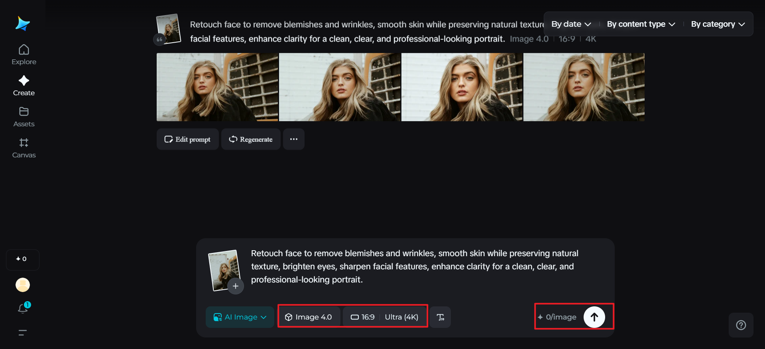Click the Edit prompt button
Screen dimensions: 765x349
click(187, 139)
